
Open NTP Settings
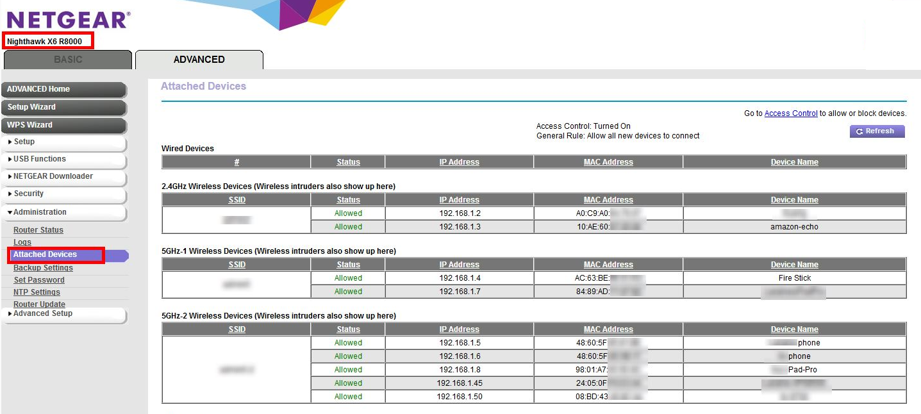click(35, 292)
